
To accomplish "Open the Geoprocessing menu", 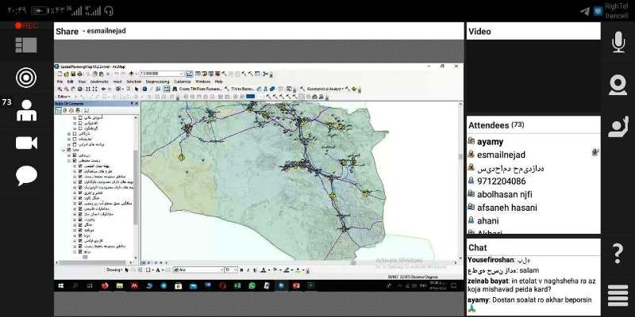I will click(x=157, y=82).
